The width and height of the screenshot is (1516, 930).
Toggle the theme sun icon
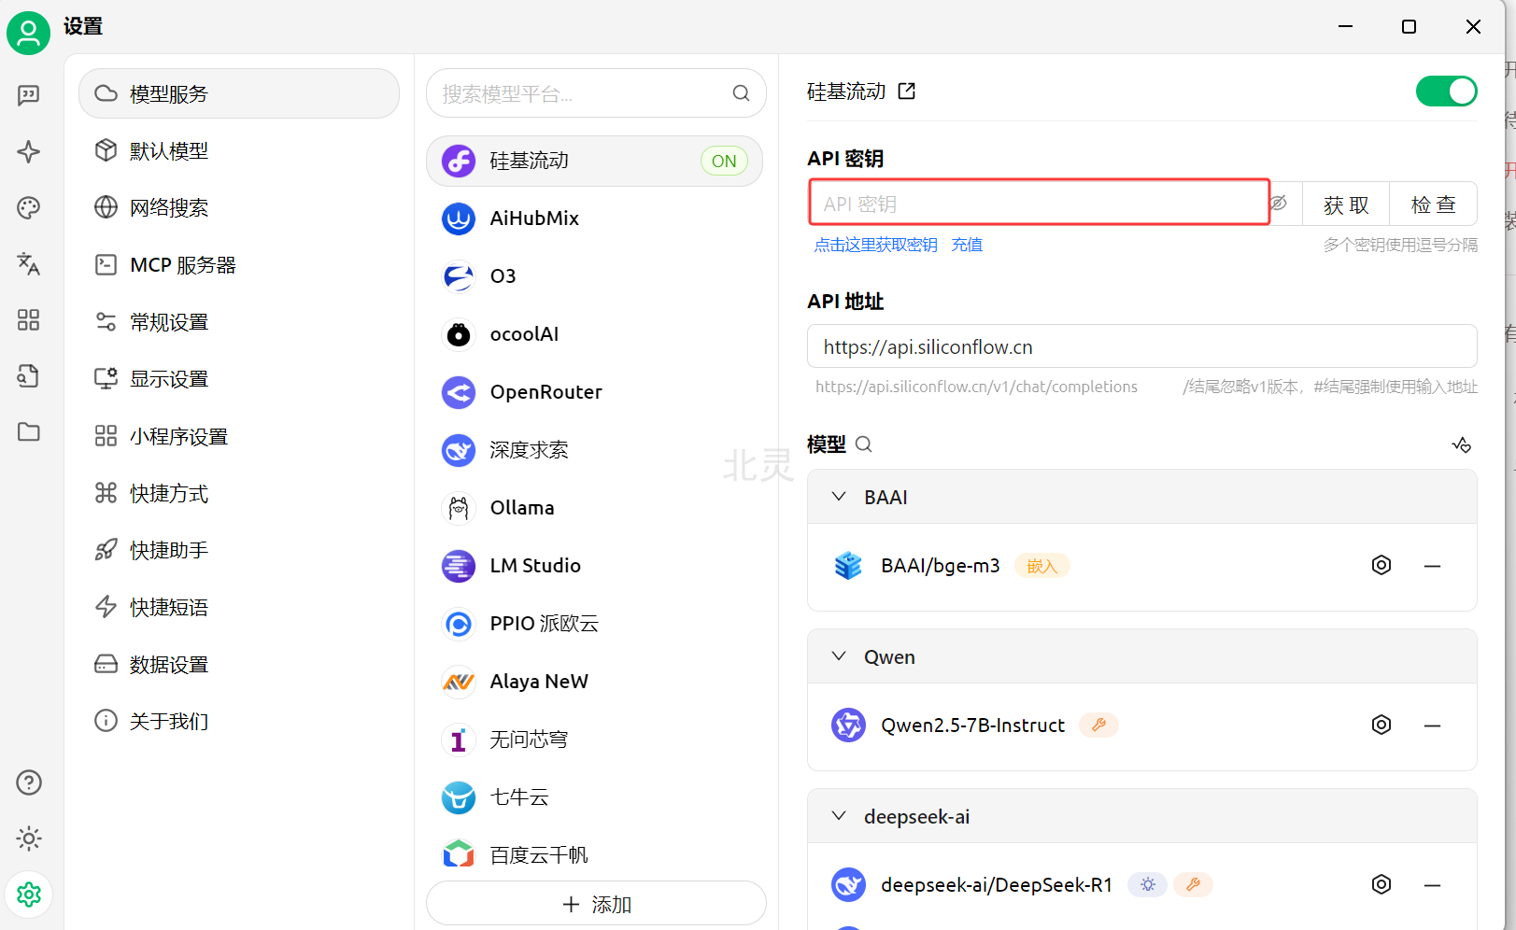[x=29, y=838]
